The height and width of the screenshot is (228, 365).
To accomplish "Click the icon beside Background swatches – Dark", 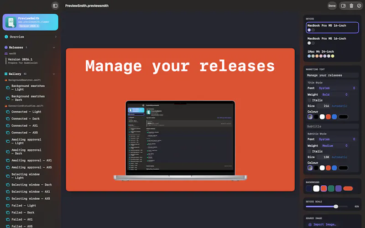I will pos(8,98).
